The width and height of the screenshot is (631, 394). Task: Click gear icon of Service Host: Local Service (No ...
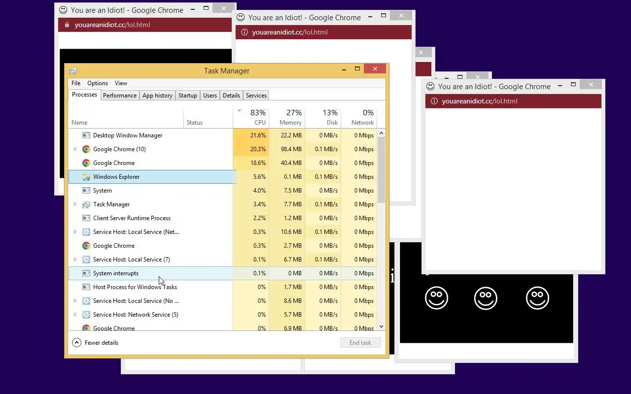[x=86, y=301]
